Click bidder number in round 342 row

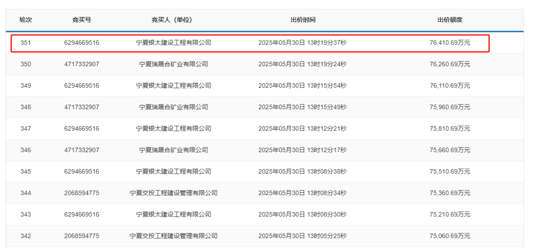point(81,236)
